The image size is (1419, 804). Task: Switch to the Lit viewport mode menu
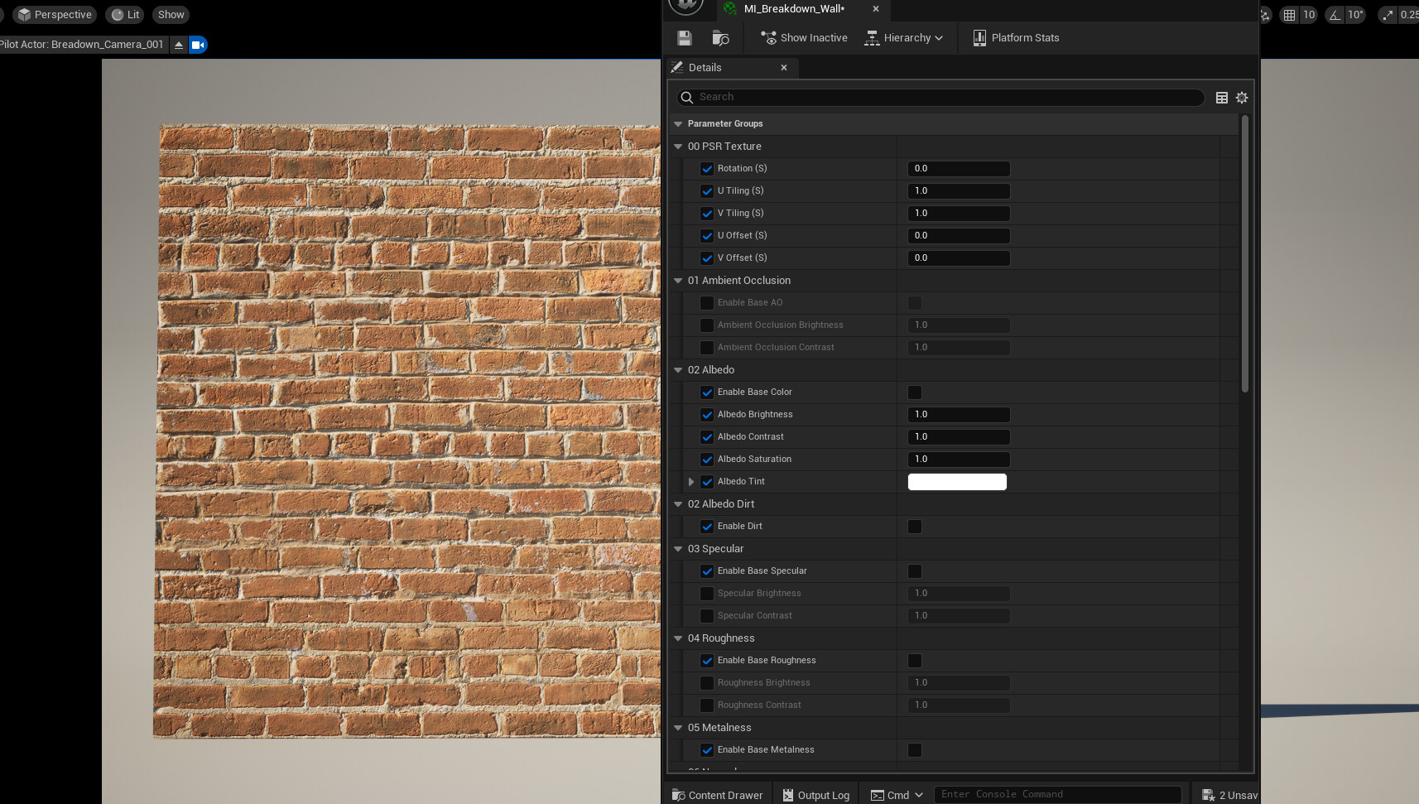(124, 14)
